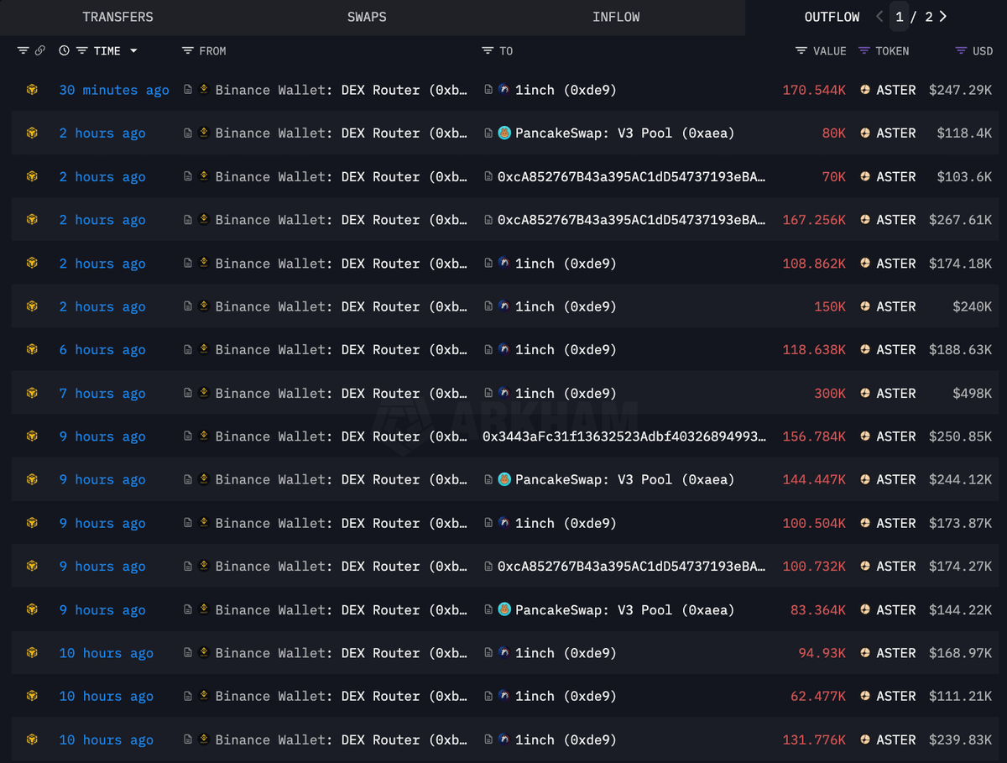Screen dimensions: 1007x763
Task: Open the filter icon at far left of header
Action: tap(23, 50)
